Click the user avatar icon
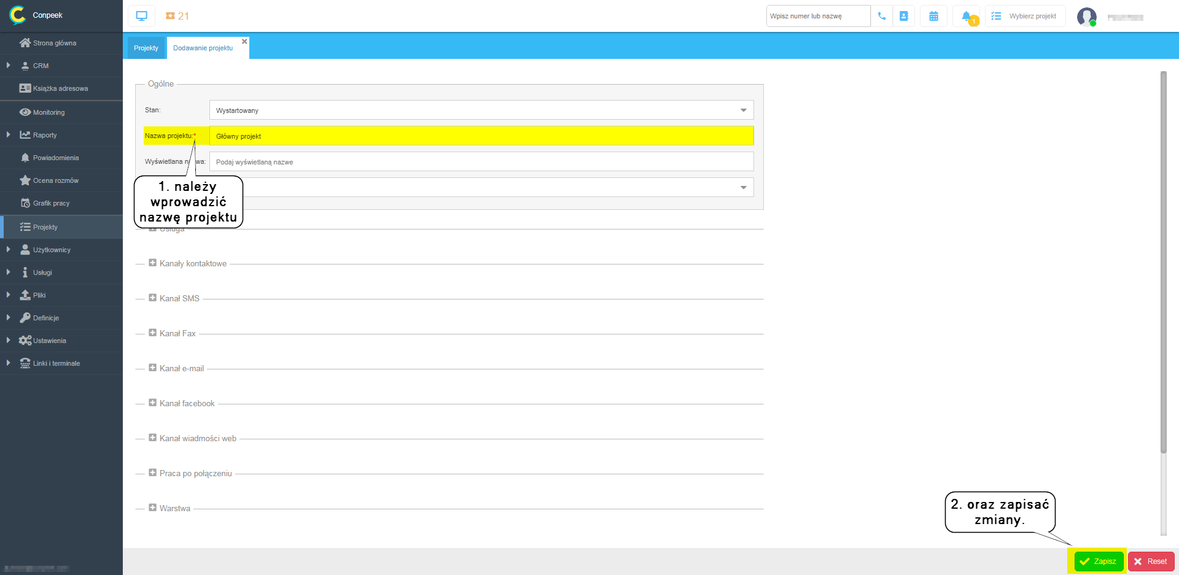This screenshot has height=575, width=1179. (x=1087, y=17)
